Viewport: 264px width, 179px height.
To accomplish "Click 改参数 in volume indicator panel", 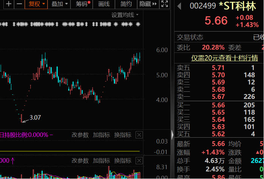I will click(x=80, y=161).
